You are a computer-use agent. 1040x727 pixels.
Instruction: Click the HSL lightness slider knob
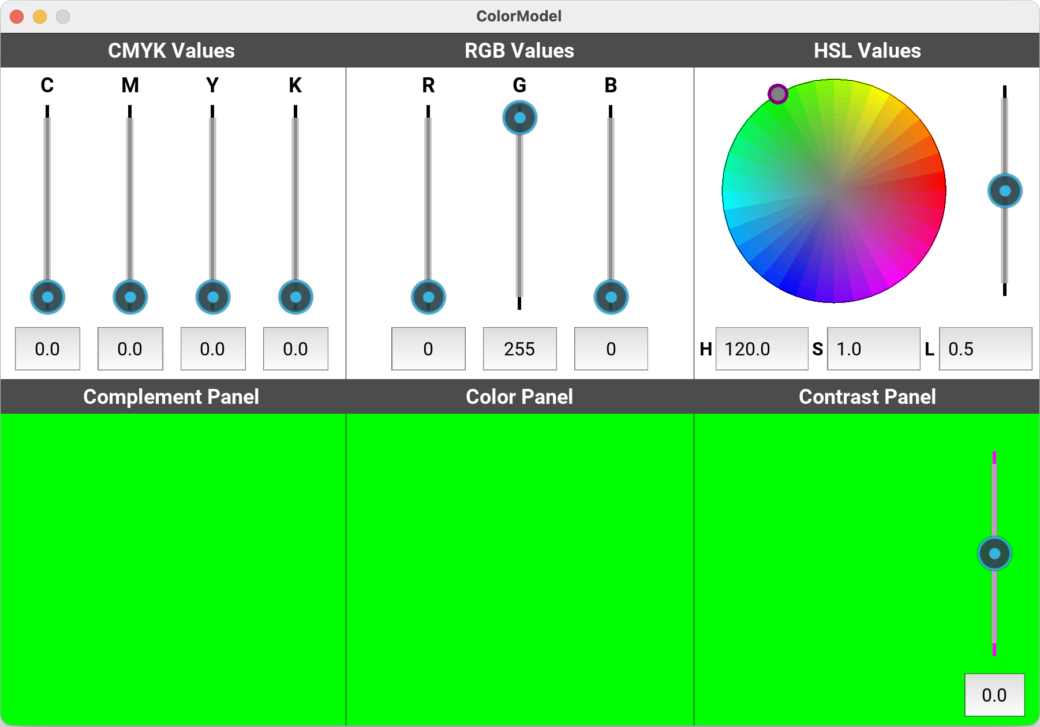click(1005, 191)
